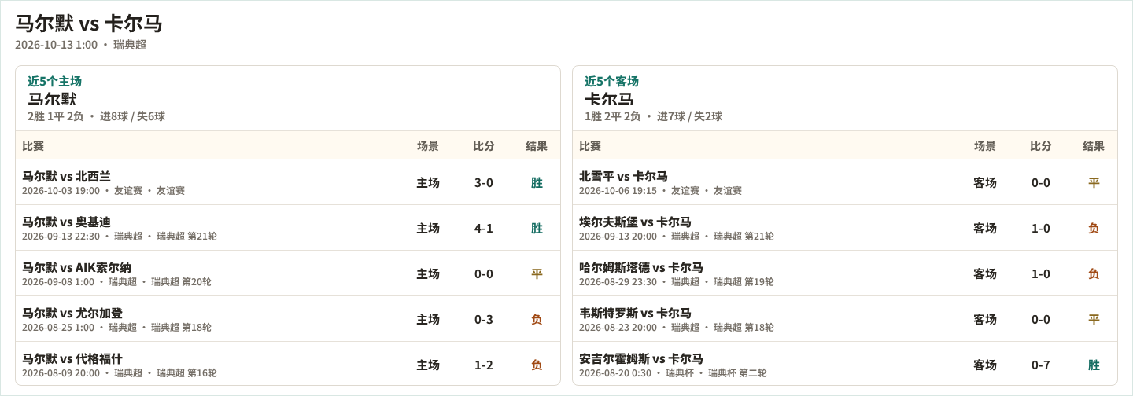Click score 0-3 in 尤尔加登 row

click(x=484, y=319)
